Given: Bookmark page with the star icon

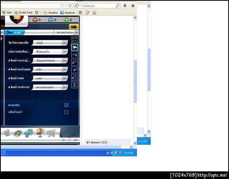Looking at the screenshot, I should 62,6.
